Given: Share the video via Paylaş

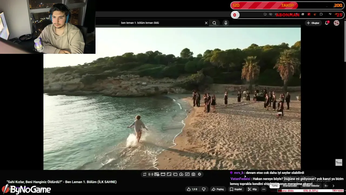Looking at the screenshot, I should [x=218, y=189].
